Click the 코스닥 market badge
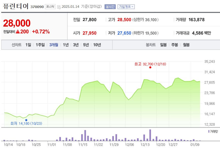Screen dimensions: 220x150 tap(50, 7)
